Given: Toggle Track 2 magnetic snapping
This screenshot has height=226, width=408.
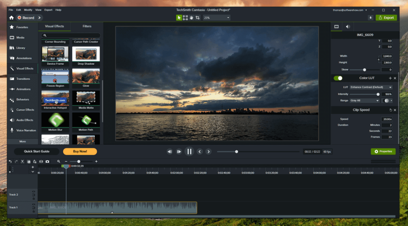Looking at the screenshot, I should (33, 195).
